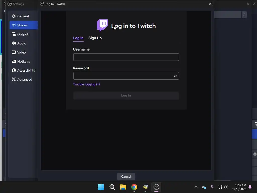Click the microphone tray icon
Viewport: 257px width, 193px height.
pos(212,187)
